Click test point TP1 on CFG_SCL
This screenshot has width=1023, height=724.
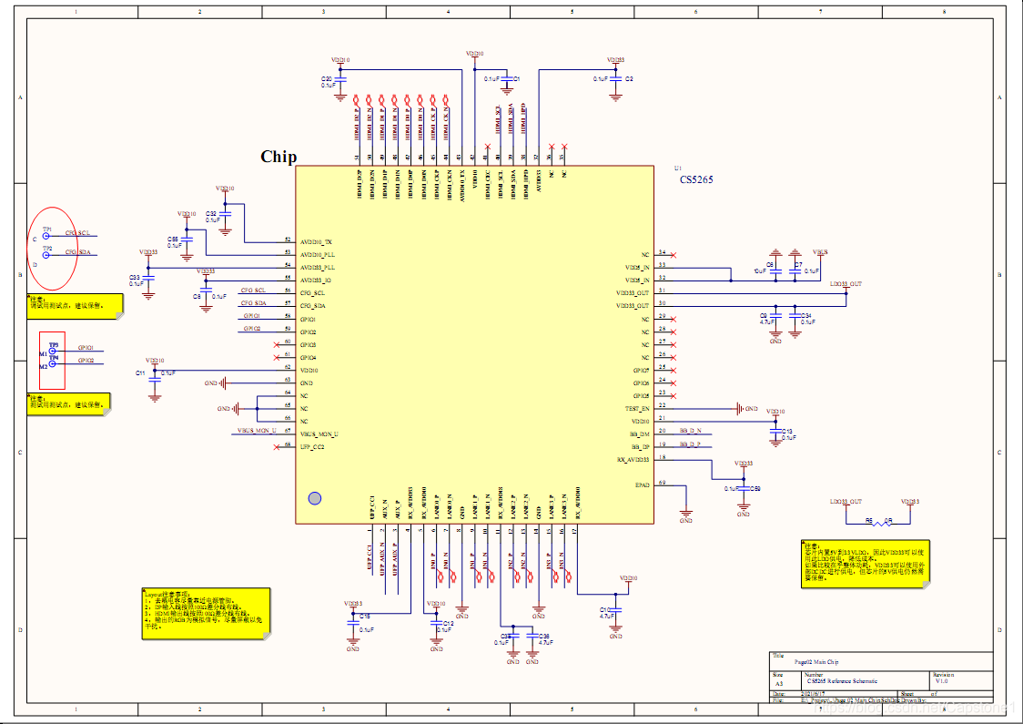coord(46,237)
